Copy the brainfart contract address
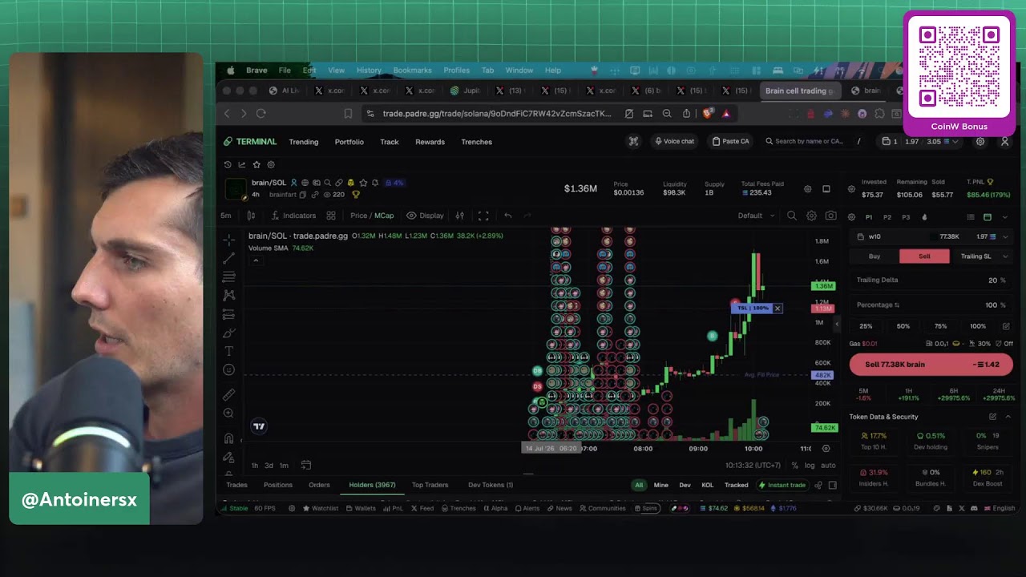This screenshot has width=1026, height=577. click(302, 195)
